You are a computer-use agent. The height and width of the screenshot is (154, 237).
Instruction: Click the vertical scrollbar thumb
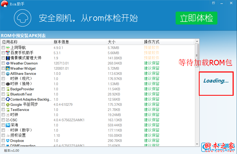197,55
